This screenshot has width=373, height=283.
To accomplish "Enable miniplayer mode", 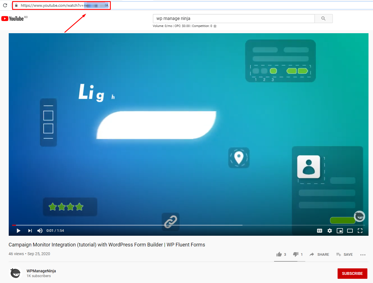I will (340, 231).
